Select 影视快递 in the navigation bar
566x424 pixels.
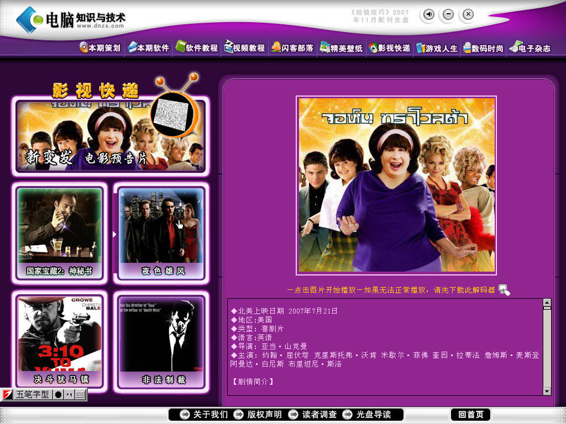pos(390,47)
